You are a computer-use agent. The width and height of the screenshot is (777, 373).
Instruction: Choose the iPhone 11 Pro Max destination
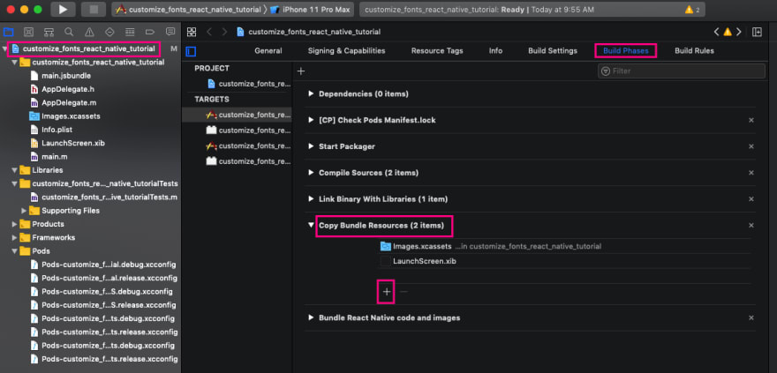coord(310,10)
